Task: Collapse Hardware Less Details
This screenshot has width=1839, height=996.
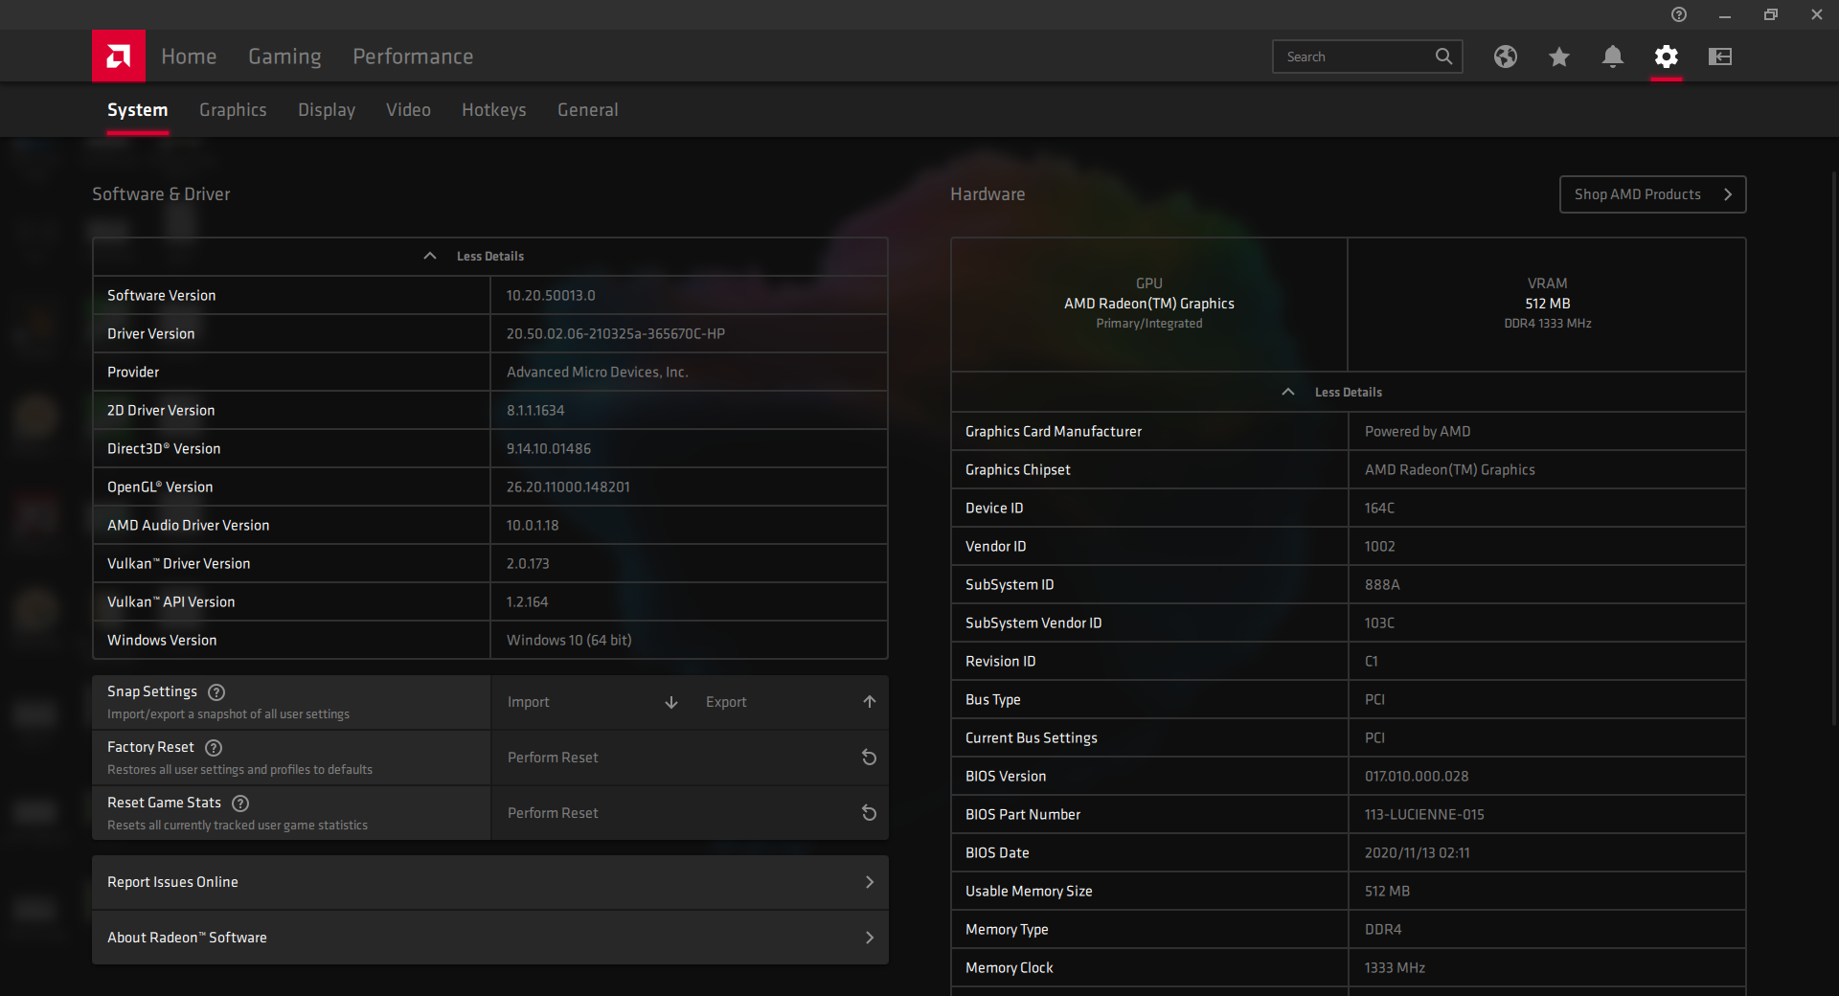Action: 1349,393
